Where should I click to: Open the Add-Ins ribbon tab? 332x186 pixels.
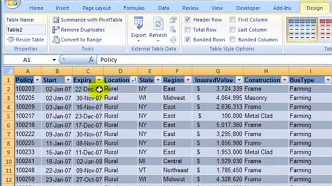(282, 8)
